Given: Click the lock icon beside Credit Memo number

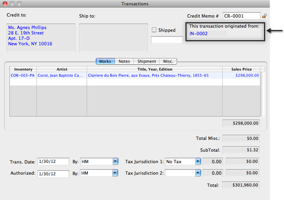Looking at the screenshot, I should click(264, 16).
